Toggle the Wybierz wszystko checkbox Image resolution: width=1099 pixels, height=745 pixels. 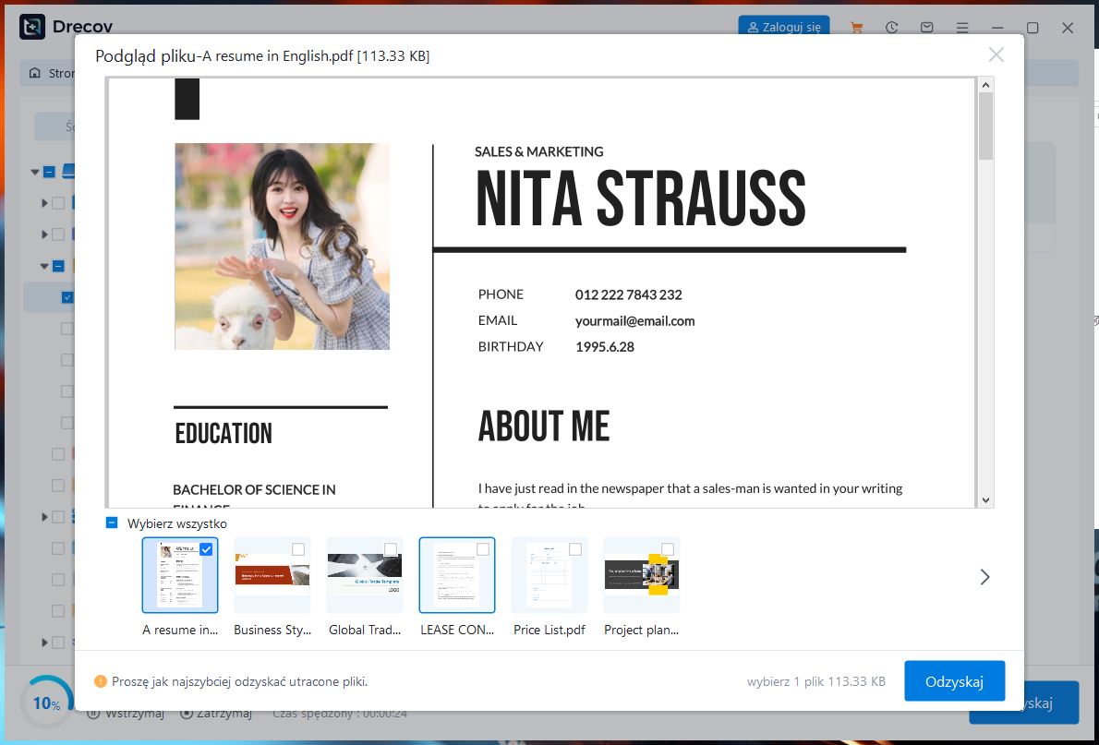[112, 523]
